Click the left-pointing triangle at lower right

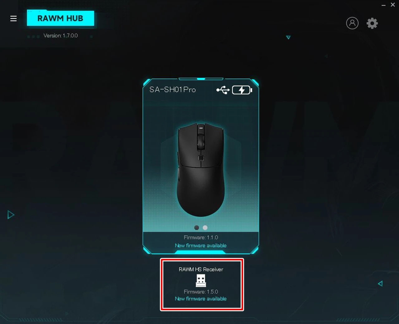click(380, 283)
